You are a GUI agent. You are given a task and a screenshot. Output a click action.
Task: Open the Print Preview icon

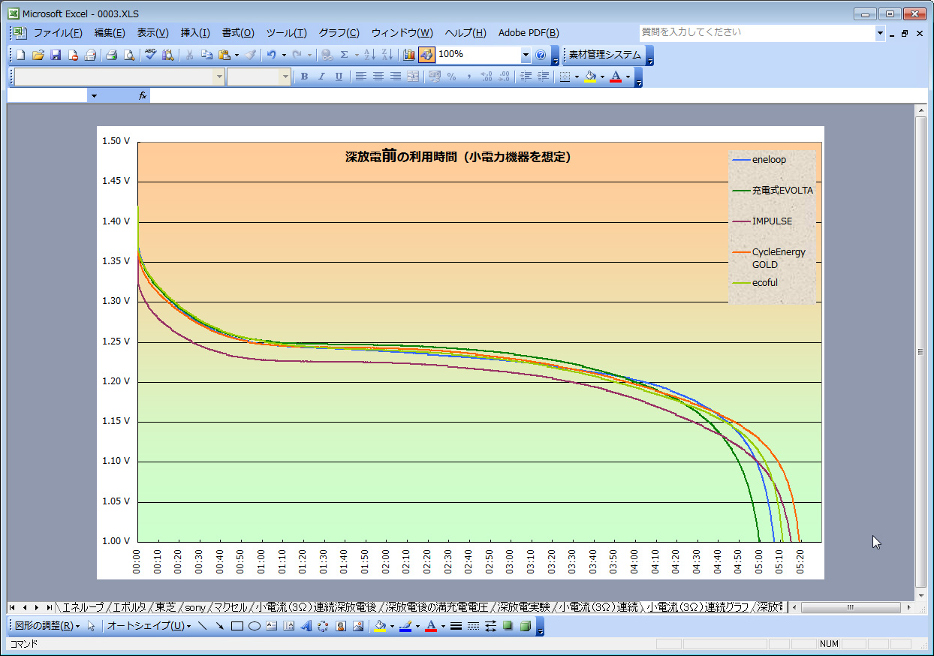(129, 55)
